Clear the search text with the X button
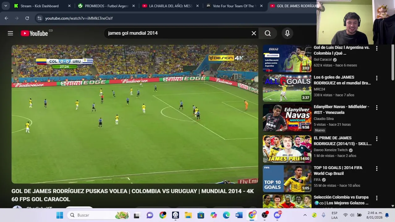The image size is (395, 222). (254, 33)
